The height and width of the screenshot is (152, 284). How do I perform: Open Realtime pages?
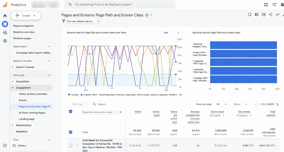tap(22, 38)
